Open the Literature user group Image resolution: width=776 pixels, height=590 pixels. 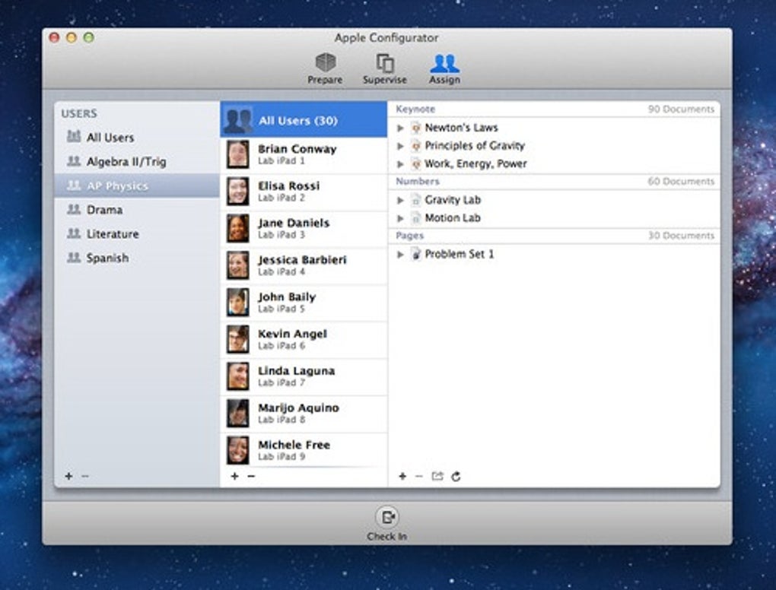click(x=137, y=234)
